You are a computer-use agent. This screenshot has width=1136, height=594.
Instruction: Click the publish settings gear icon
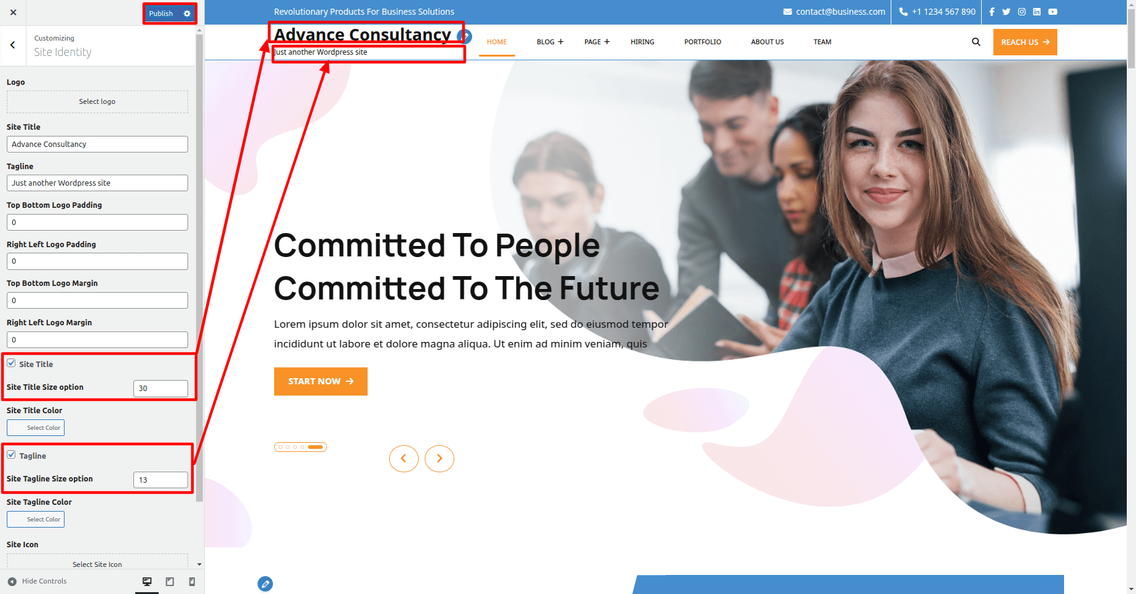click(187, 14)
